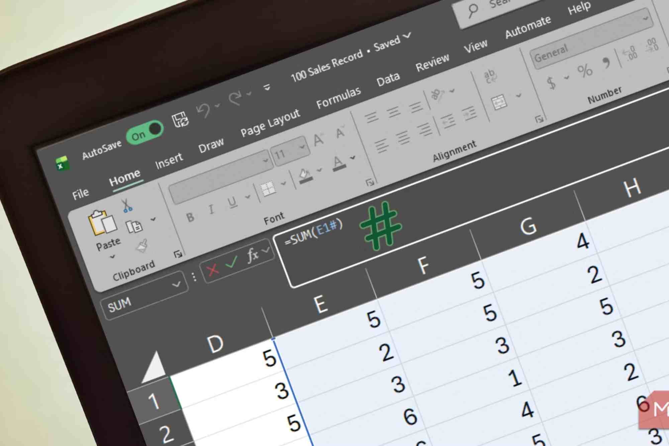
Task: Toggle italic formatting
Action: coord(211,210)
